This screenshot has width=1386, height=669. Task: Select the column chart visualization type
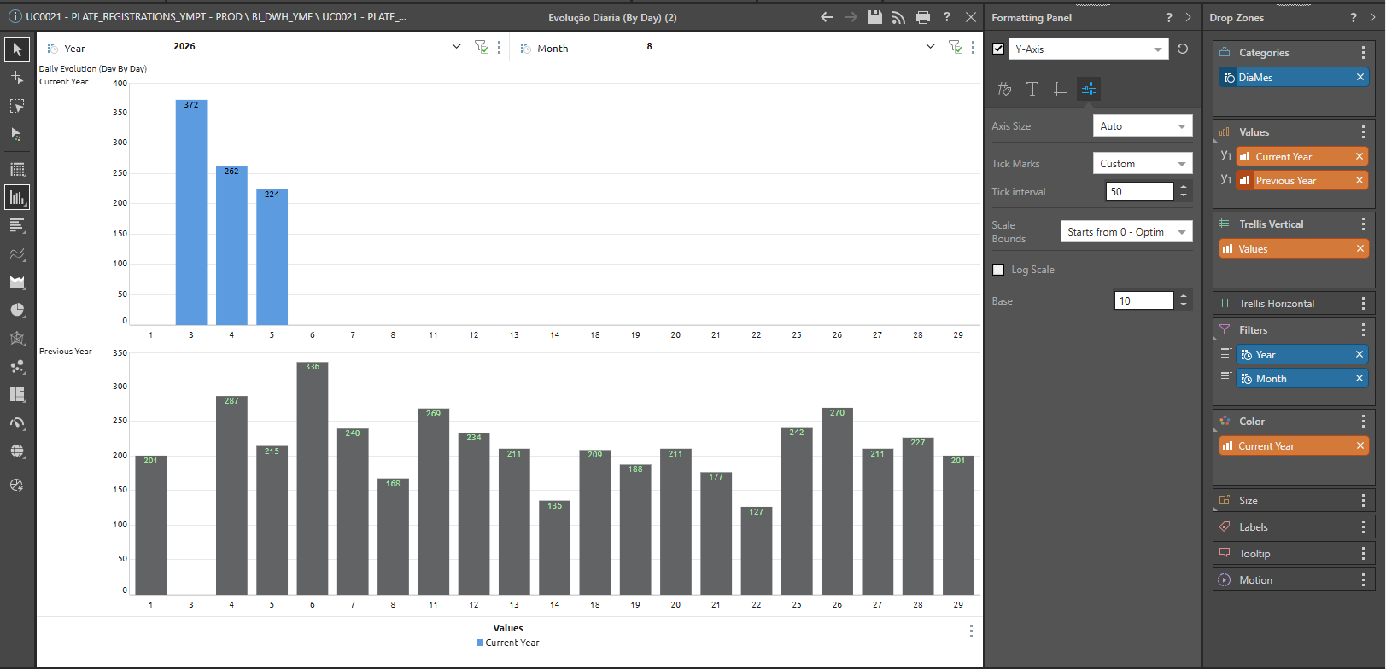pos(17,197)
